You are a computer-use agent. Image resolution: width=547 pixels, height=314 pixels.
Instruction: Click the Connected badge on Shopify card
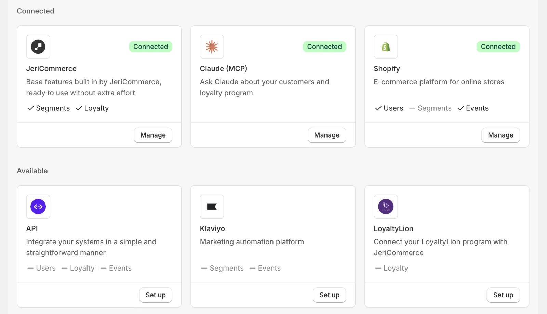(498, 47)
